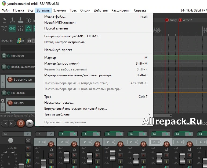
Task: Open project settings via the info icon
Action: (x=28, y=20)
